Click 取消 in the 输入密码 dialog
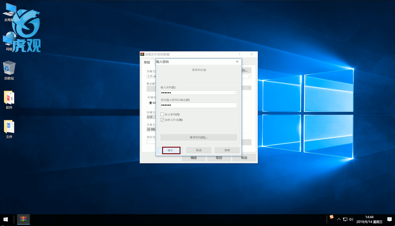This screenshot has height=226, width=395. coord(199,150)
